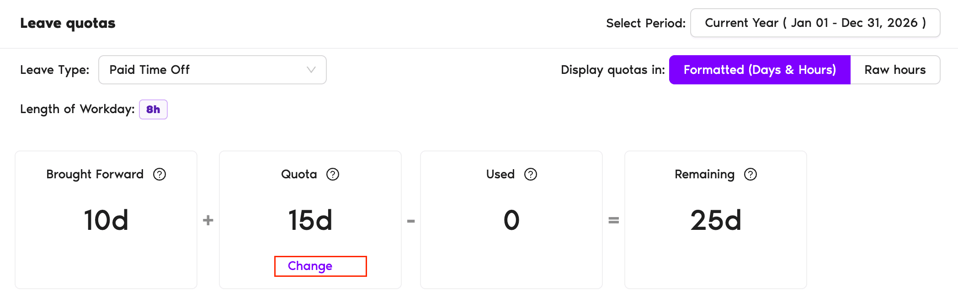Click the plus sign between cards
The image size is (958, 301).
click(x=208, y=220)
